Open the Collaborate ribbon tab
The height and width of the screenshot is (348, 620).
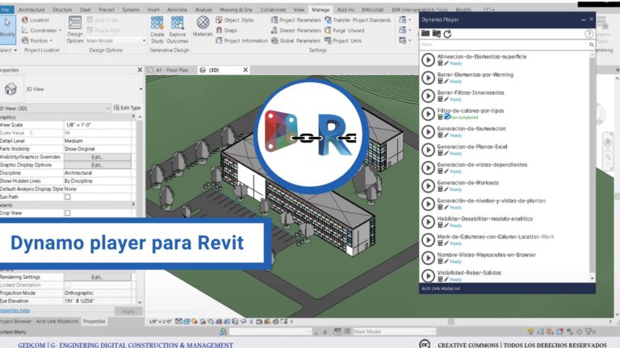(273, 10)
